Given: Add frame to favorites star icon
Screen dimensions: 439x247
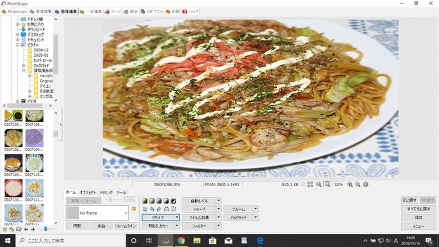Looking at the screenshot, I should pos(134,208).
